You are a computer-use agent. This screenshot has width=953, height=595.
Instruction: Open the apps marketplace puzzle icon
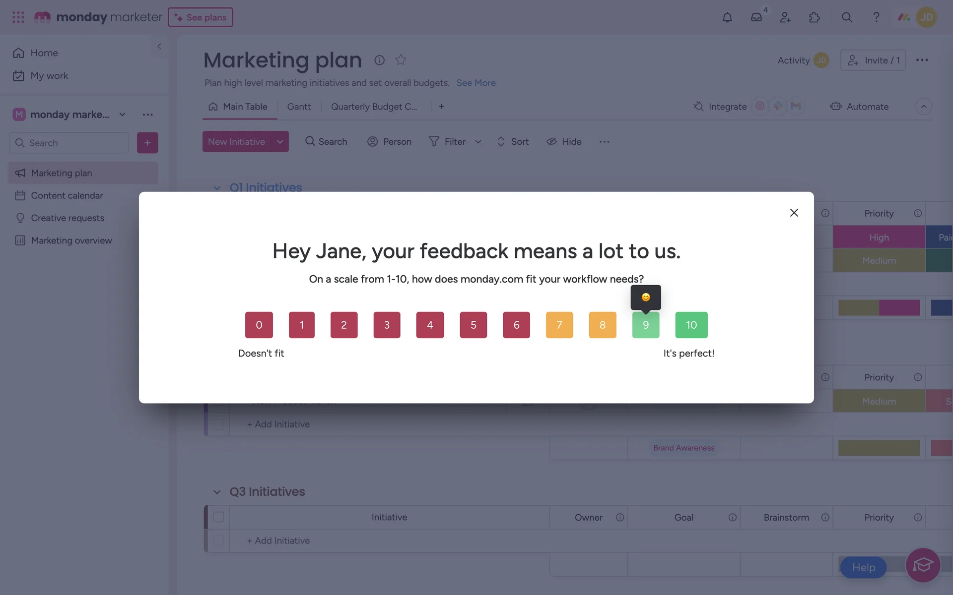click(814, 17)
